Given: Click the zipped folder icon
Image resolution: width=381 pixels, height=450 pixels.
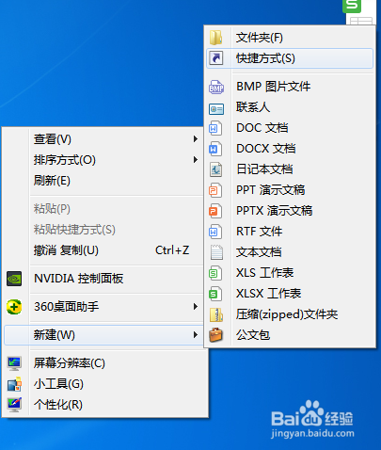Looking at the screenshot, I should 216,314.
